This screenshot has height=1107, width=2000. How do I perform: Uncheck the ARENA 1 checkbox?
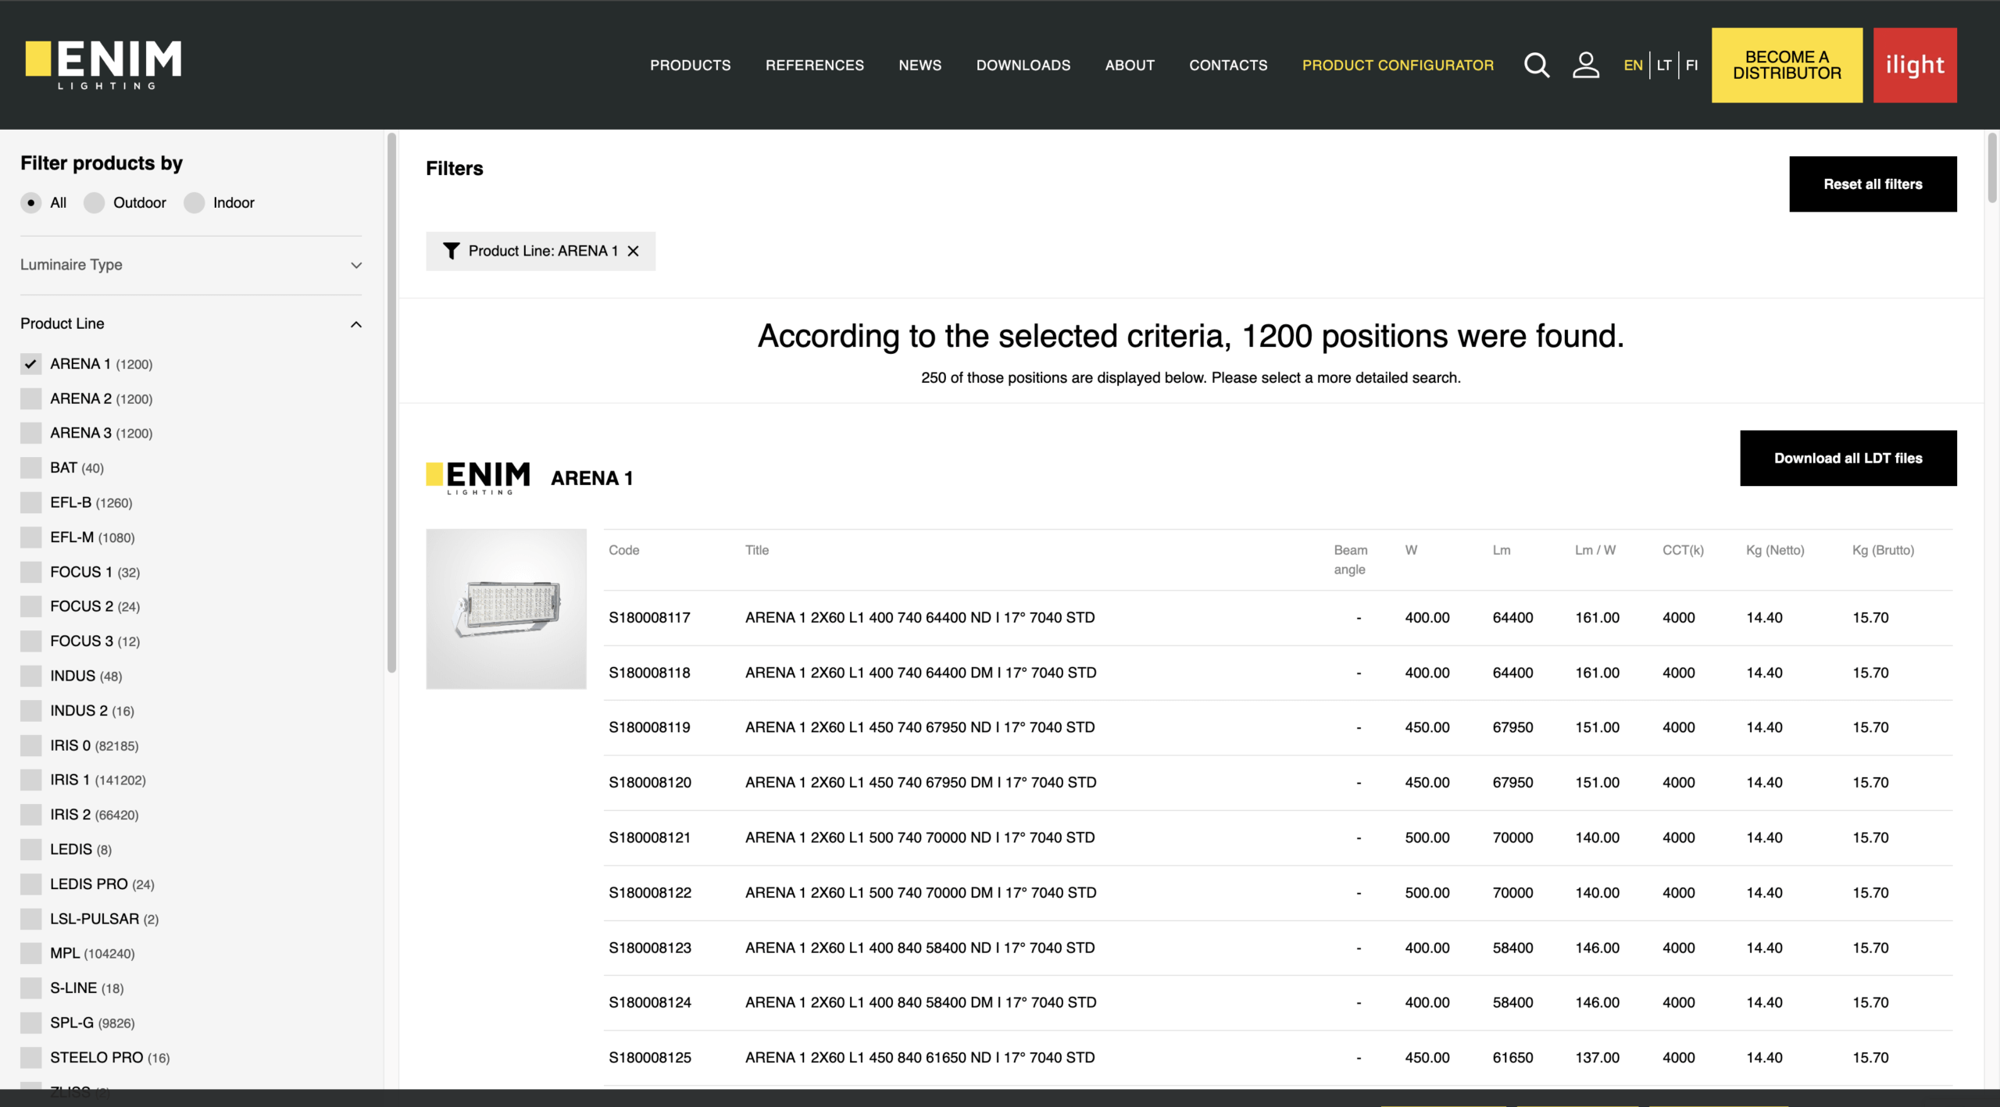31,364
